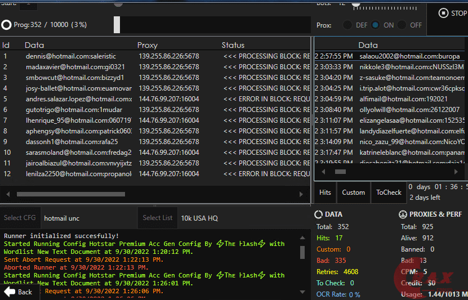The image size is (468, 300).
Task: Click the left scroll arrow under the bots table
Action: point(7,194)
